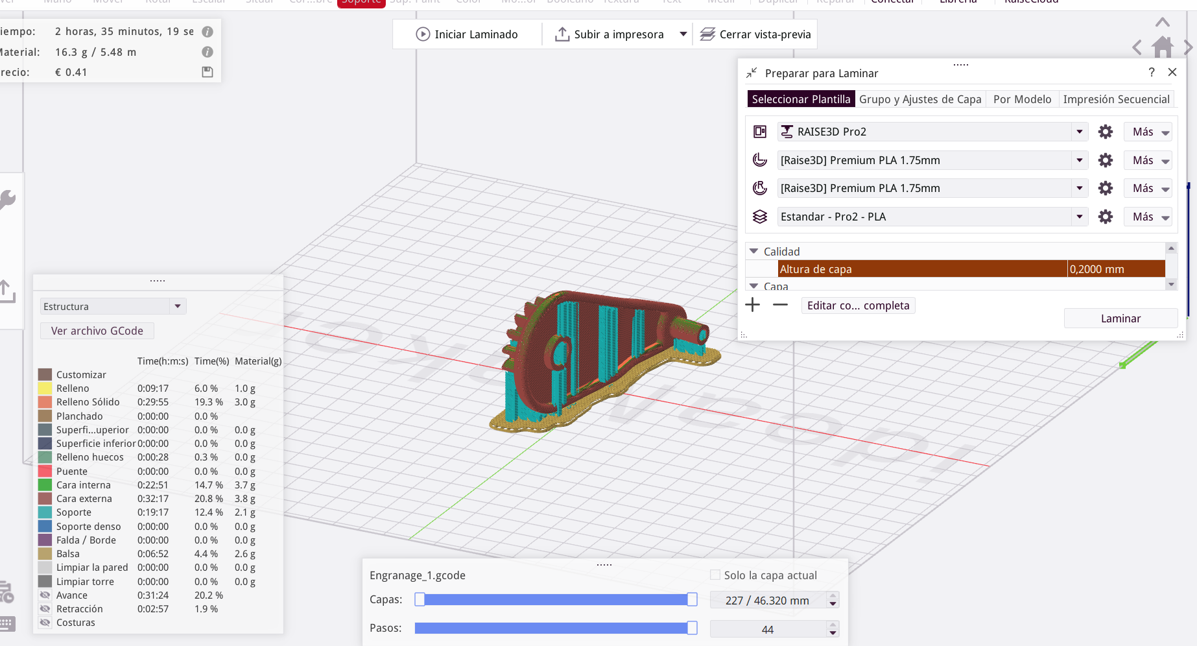Toggle visibility of Avance moves
Image resolution: width=1197 pixels, height=646 pixels.
pos(45,595)
